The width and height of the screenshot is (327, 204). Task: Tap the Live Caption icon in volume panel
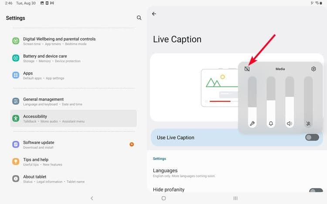(x=247, y=69)
